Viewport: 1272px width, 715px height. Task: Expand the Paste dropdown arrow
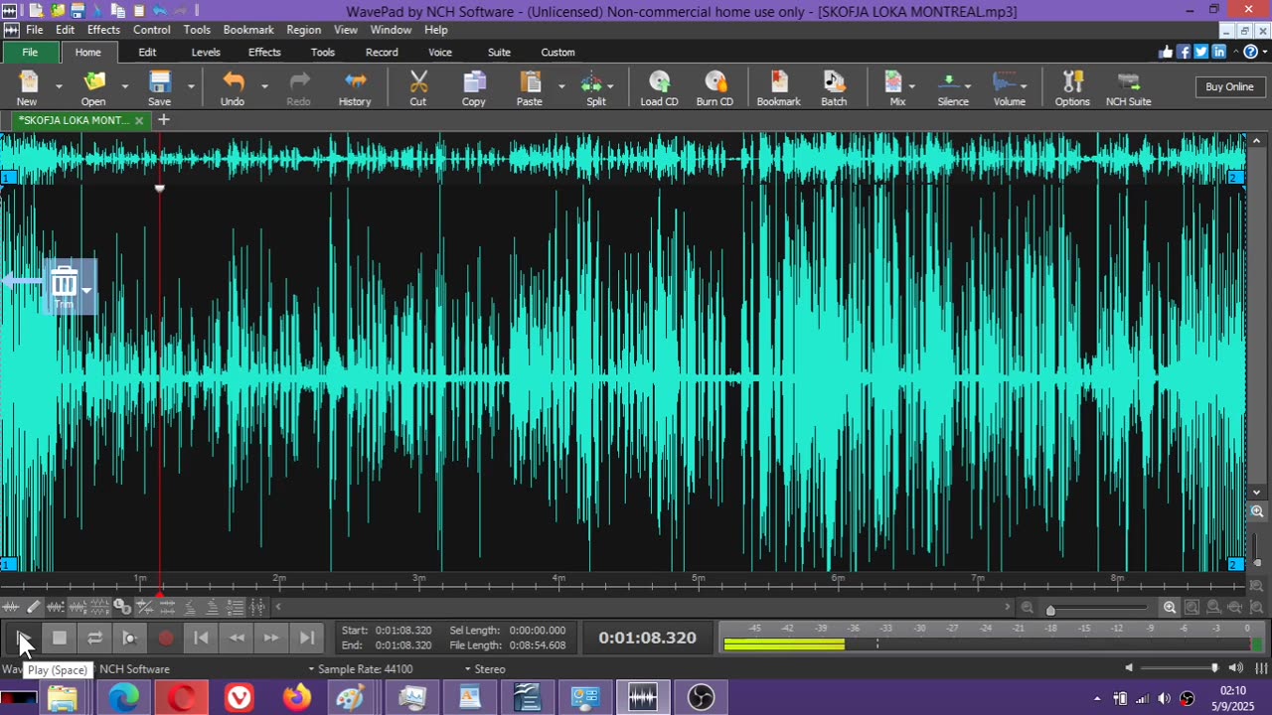561,86
